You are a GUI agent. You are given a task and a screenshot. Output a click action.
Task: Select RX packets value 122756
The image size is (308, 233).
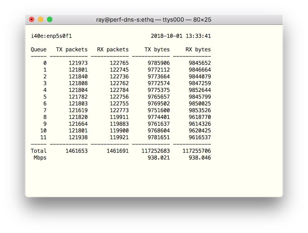click(119, 97)
